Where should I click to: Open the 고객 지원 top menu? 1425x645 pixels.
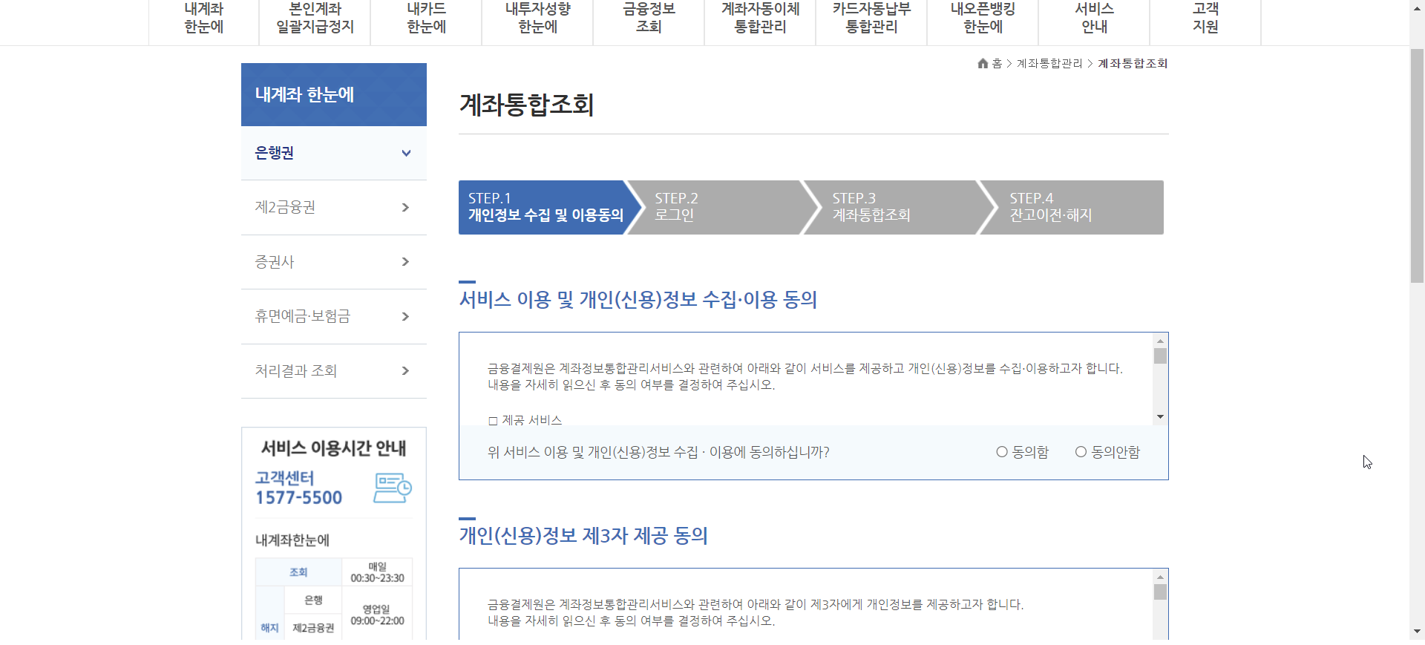(x=1205, y=19)
